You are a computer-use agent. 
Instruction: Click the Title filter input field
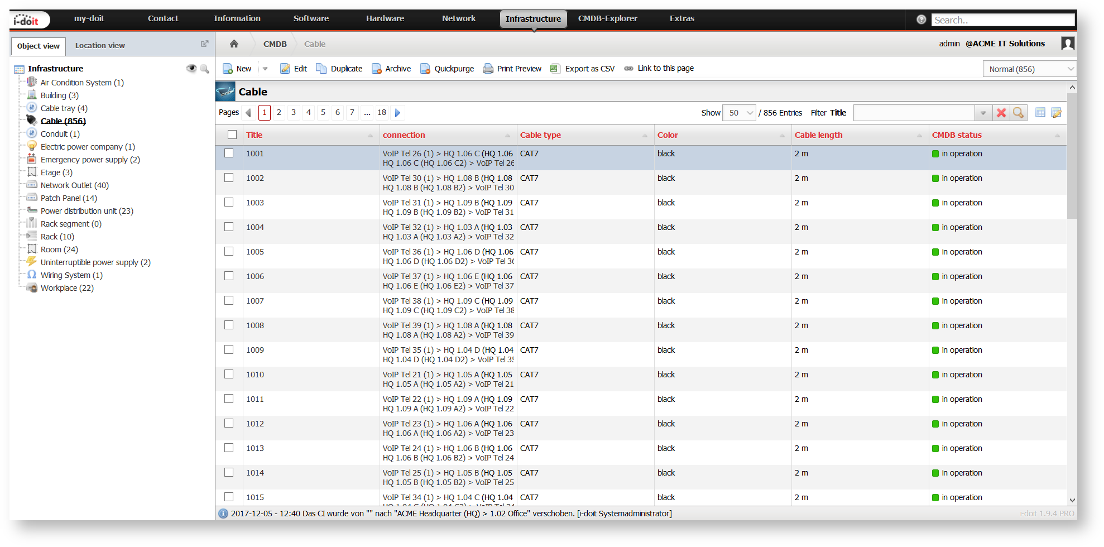914,113
